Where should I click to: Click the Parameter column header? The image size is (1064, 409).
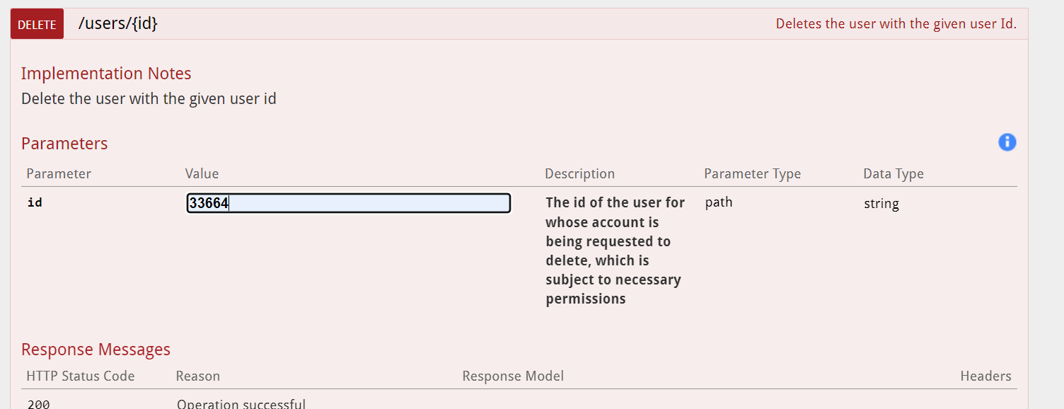pyautogui.click(x=59, y=174)
